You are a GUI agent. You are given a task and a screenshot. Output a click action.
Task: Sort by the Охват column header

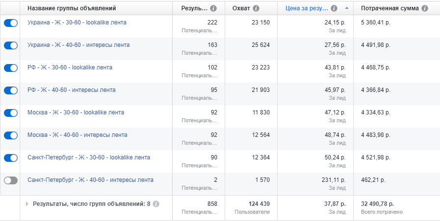[x=241, y=8]
